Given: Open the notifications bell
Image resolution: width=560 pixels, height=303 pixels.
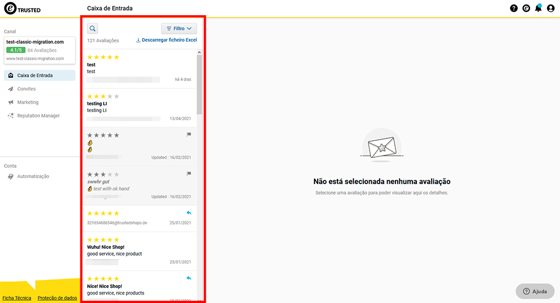Looking at the screenshot, I should [x=538, y=8].
